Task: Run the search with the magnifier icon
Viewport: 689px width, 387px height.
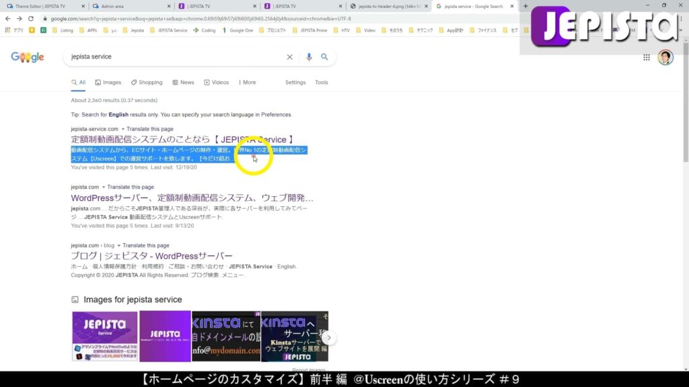Action: (324, 56)
